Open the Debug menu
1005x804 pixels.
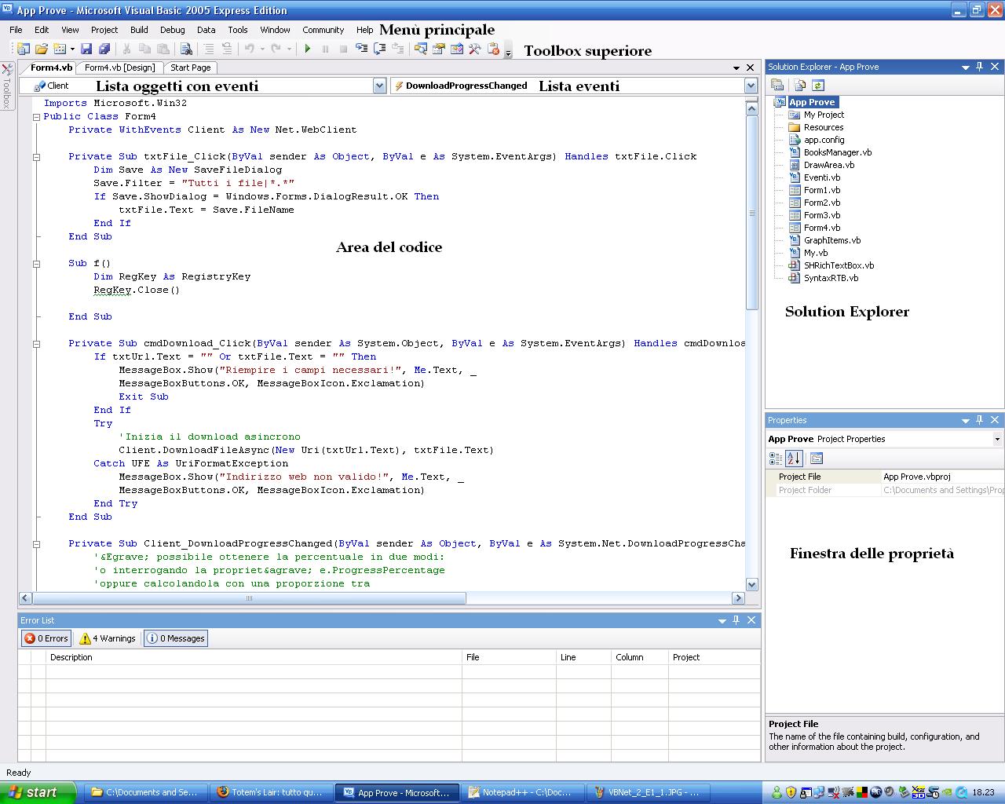172,30
